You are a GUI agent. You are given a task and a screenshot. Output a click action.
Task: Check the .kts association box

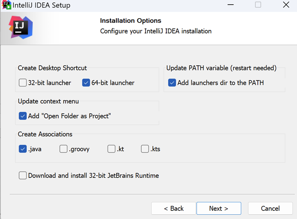tap(145, 149)
